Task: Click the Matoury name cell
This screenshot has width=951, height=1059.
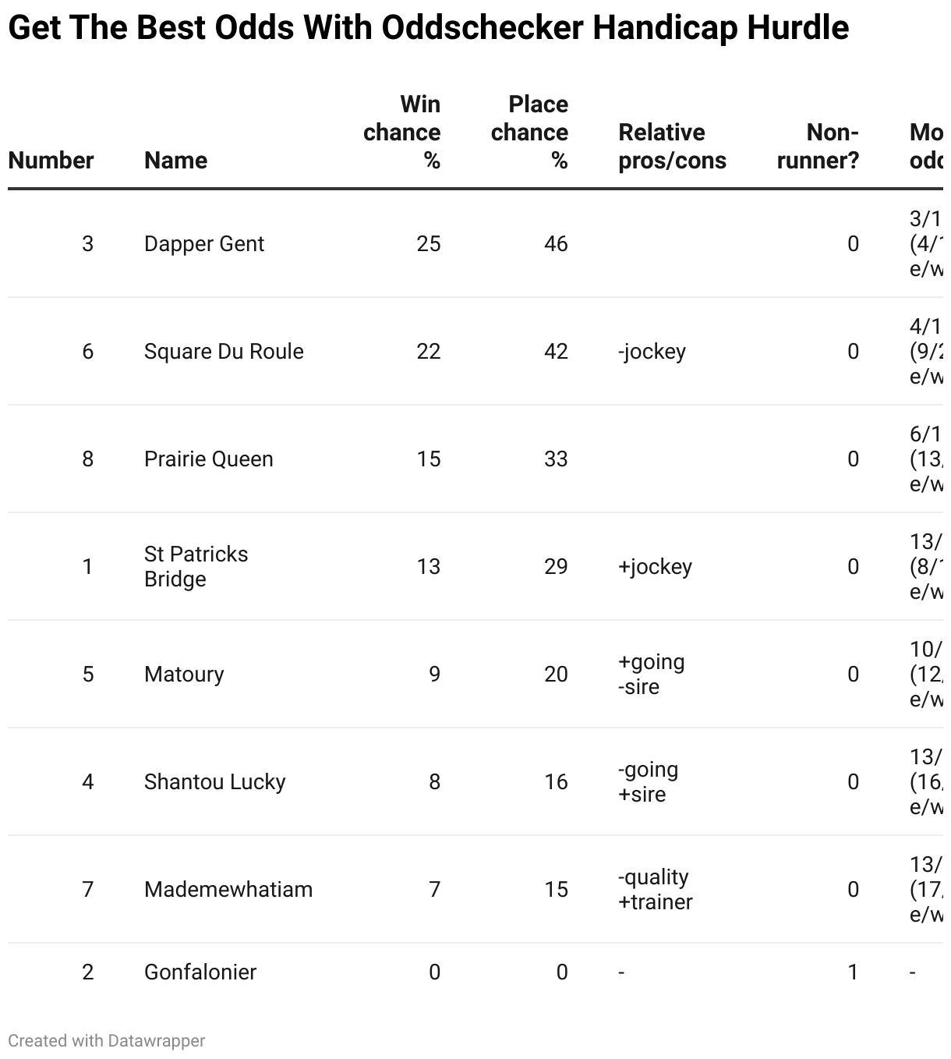Action: 184,675
